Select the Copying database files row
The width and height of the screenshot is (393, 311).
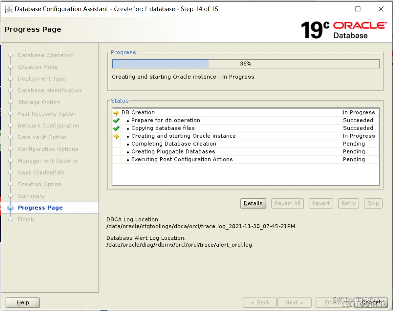246,128
